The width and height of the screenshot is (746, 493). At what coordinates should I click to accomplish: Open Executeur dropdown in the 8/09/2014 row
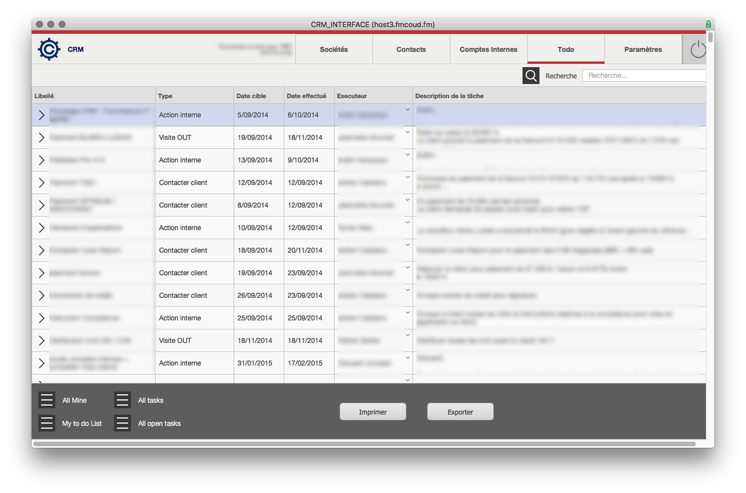coord(407,200)
